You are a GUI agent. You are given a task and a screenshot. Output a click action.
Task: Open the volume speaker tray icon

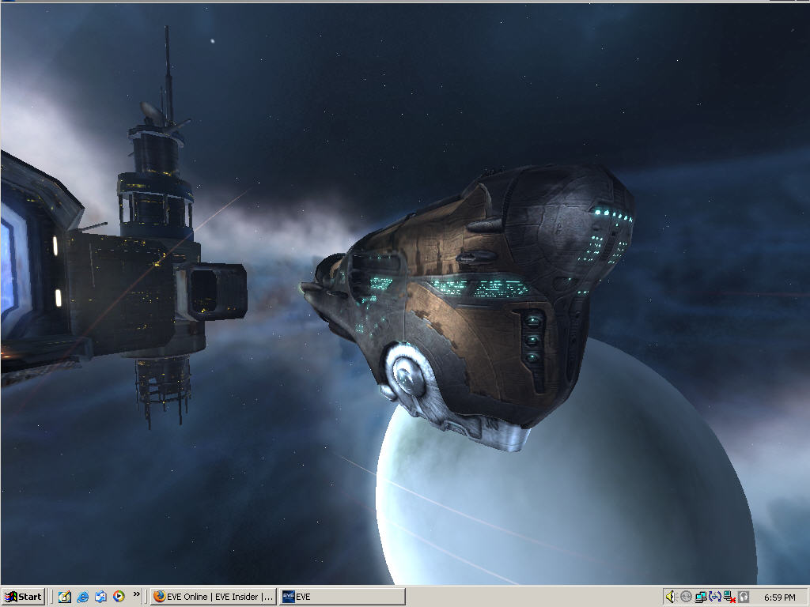click(671, 597)
